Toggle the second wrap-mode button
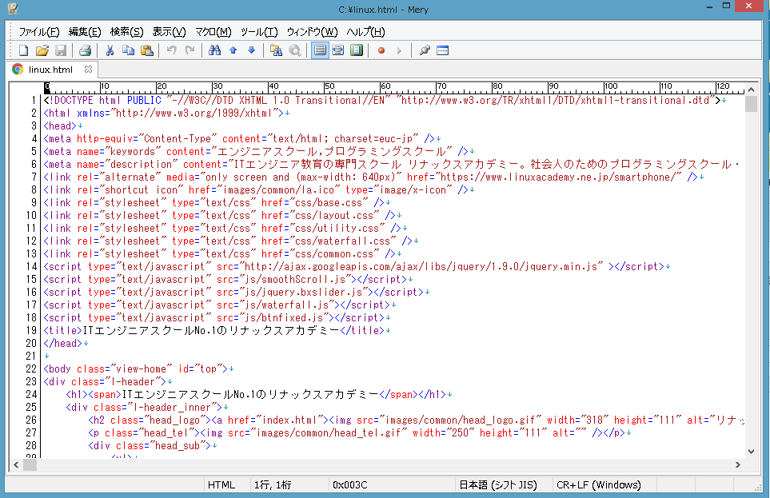This screenshot has width=770, height=498. [x=337, y=50]
